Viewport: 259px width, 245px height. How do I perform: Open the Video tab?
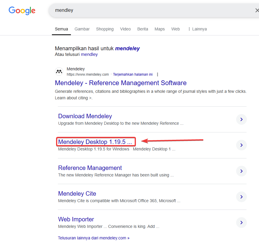(x=125, y=29)
